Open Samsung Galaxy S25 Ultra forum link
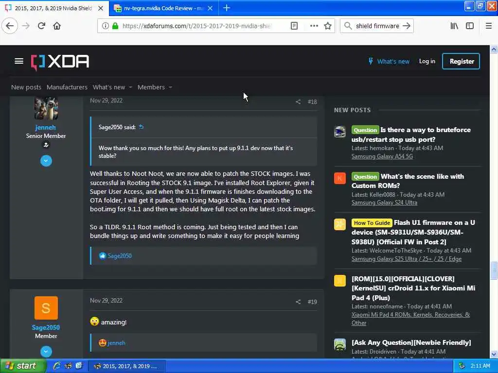This screenshot has height=373, width=498. [x=407, y=259]
